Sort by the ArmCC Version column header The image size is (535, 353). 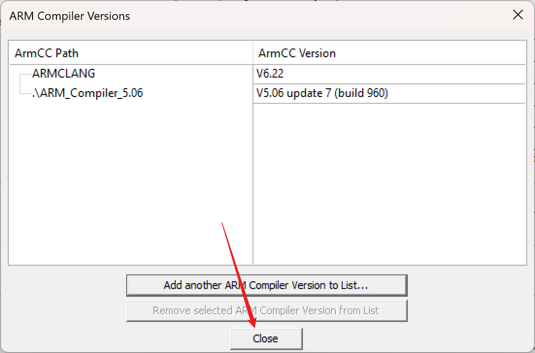click(x=389, y=53)
